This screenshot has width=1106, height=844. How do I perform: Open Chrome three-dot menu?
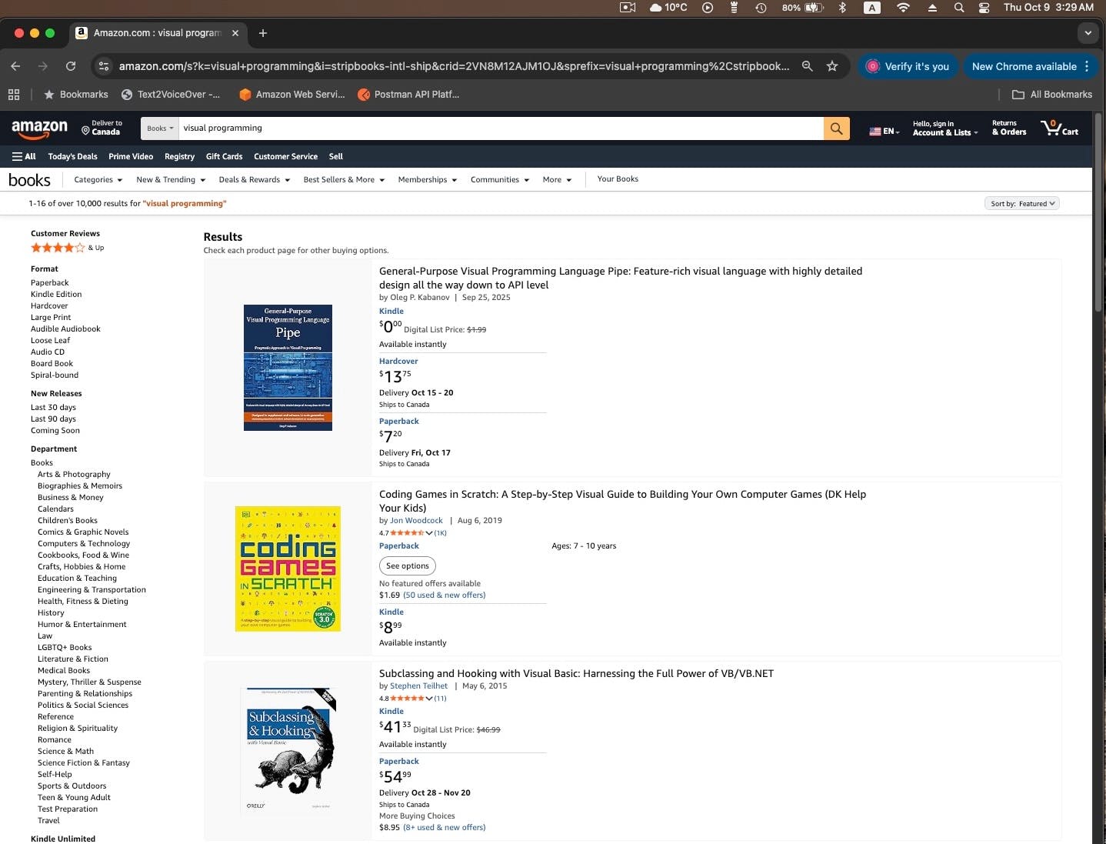(1087, 66)
